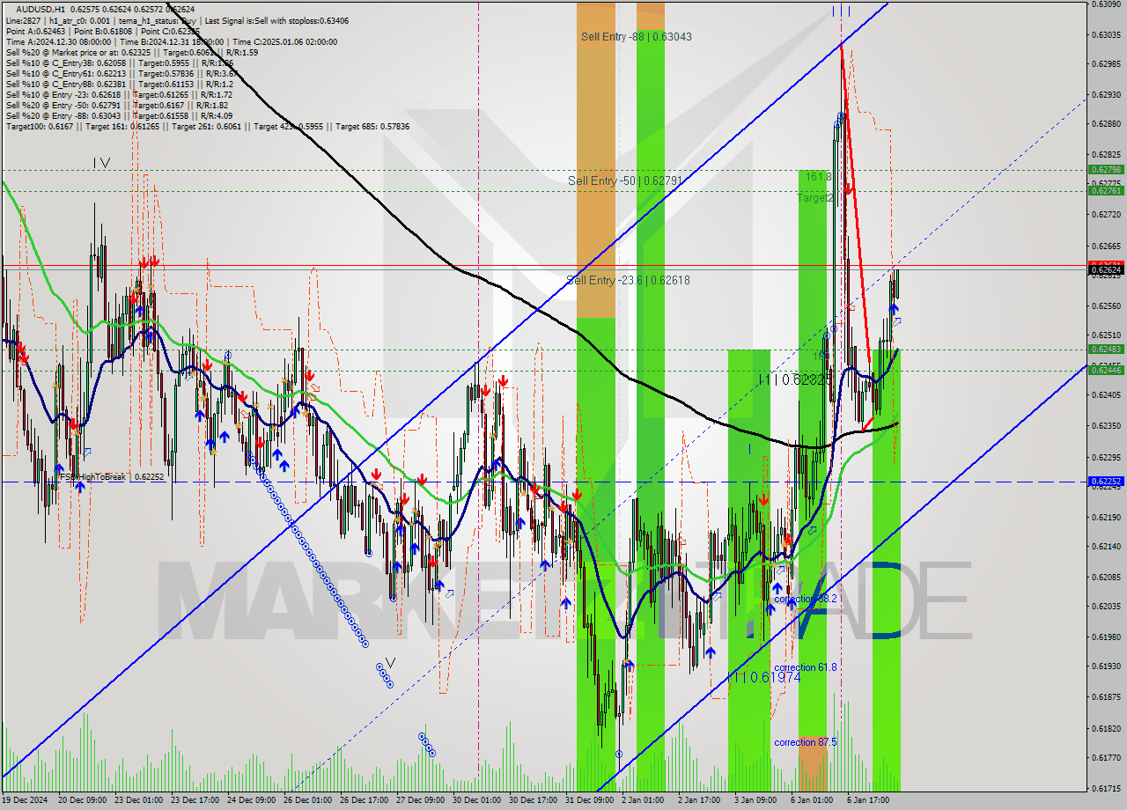Viewport: 1127px width, 810px height.
Task: Click the 'I V' wave label
Action: [x=101, y=163]
